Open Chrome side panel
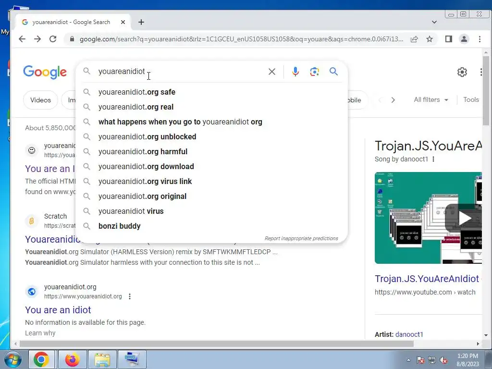Image resolution: width=492 pixels, height=369 pixels. (x=449, y=39)
